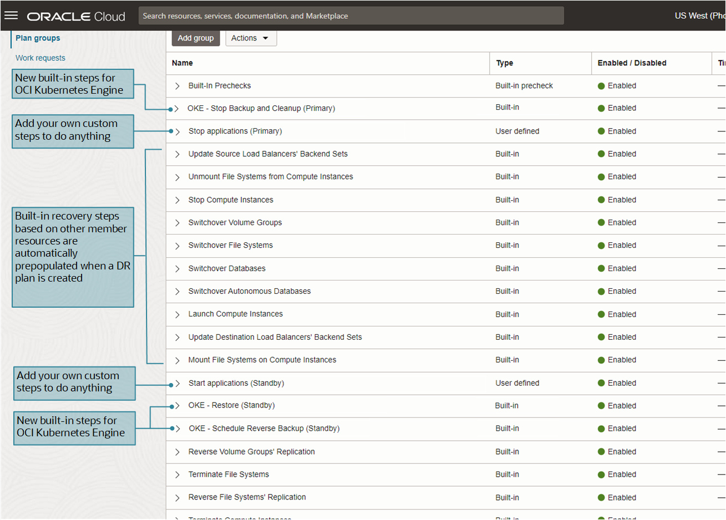Image resolution: width=726 pixels, height=520 pixels.
Task: Expand the Built-In Prechecks group
Action: point(177,85)
